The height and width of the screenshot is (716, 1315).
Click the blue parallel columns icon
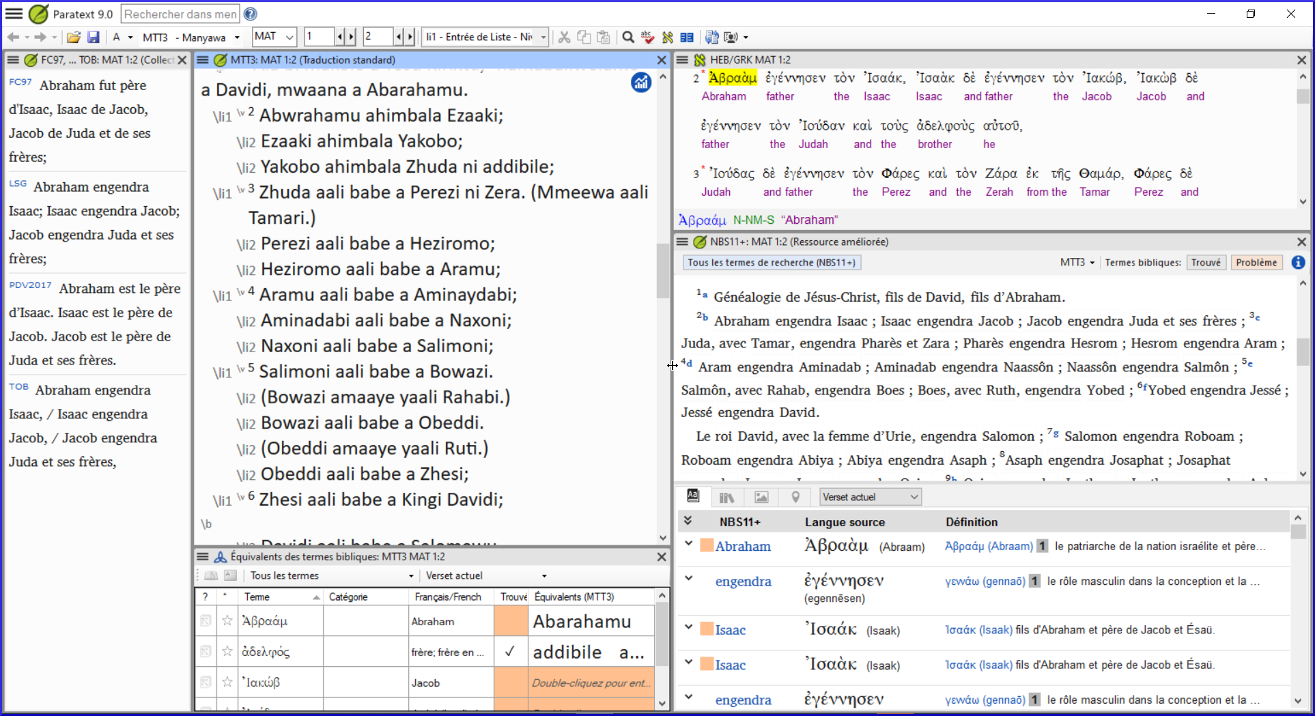coord(687,37)
